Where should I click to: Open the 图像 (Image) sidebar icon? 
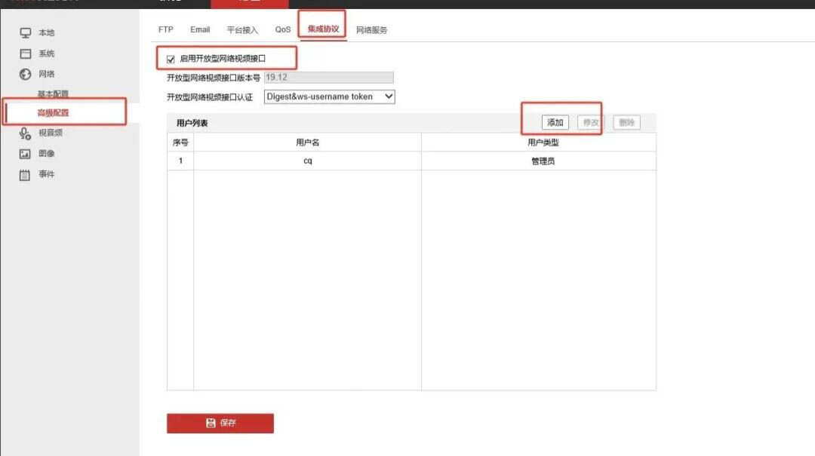point(25,154)
